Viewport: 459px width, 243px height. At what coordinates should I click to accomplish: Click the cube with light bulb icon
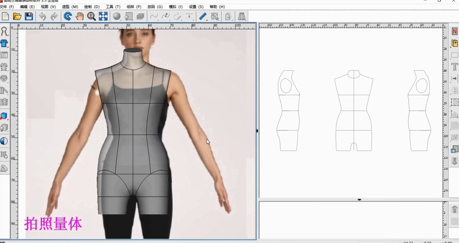point(4,128)
